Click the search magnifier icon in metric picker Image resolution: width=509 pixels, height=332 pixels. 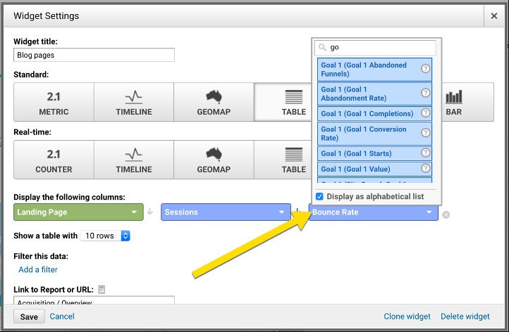click(322, 47)
